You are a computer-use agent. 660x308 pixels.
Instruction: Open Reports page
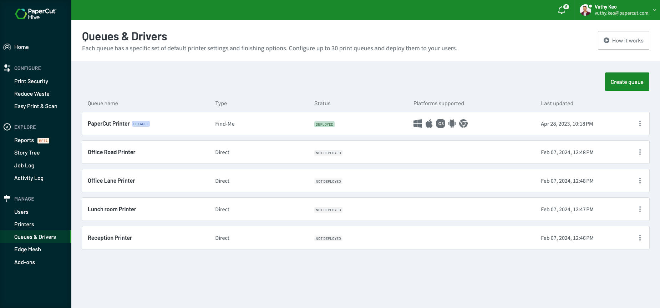click(x=24, y=140)
